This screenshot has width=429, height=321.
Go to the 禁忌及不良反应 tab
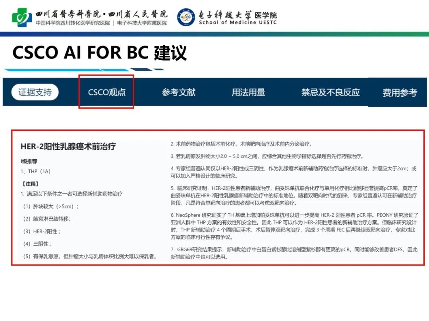click(330, 92)
